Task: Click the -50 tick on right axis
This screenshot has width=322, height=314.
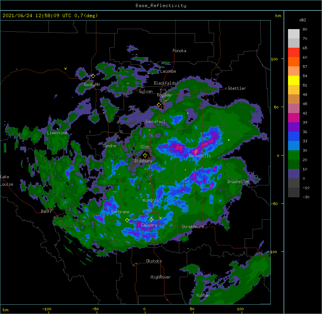Action: tap(274, 204)
